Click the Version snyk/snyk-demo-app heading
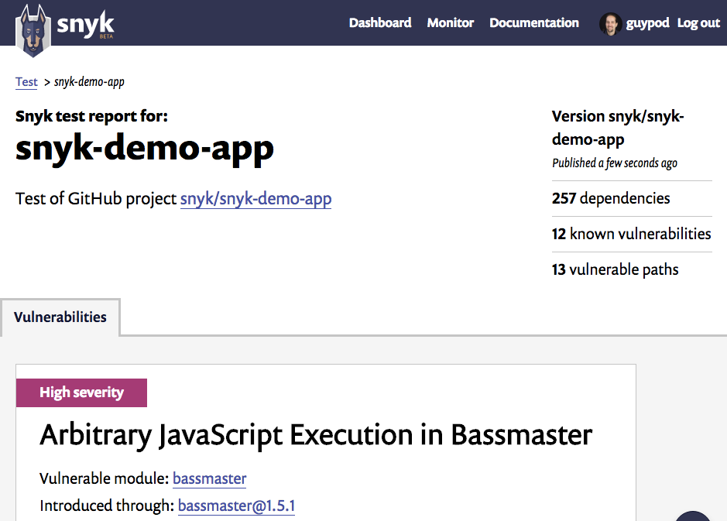 click(618, 128)
